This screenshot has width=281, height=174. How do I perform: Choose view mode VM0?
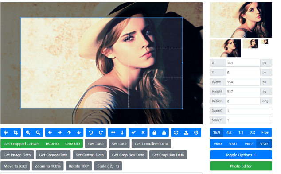[x=218, y=144]
